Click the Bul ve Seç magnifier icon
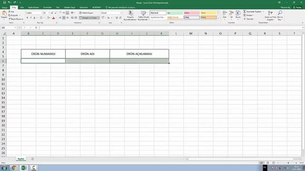305x171 pixels. pyautogui.click(x=280, y=13)
